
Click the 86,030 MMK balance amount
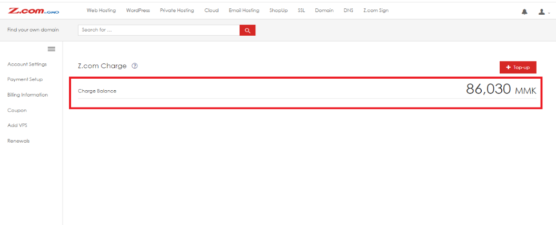click(x=501, y=89)
